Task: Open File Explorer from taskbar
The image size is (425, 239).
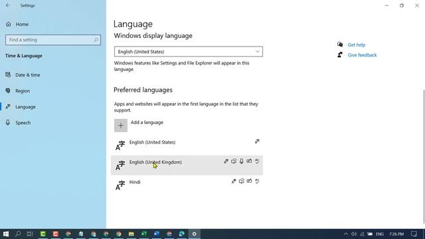Action: pos(131,234)
